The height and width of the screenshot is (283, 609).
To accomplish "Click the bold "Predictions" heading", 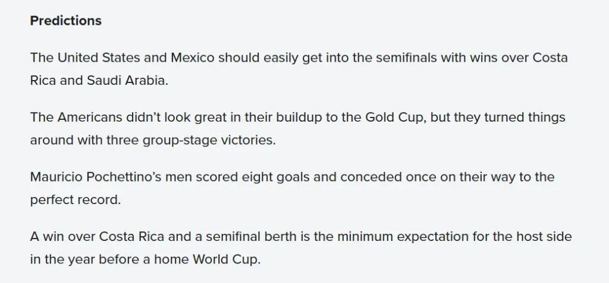I will click(x=65, y=21).
